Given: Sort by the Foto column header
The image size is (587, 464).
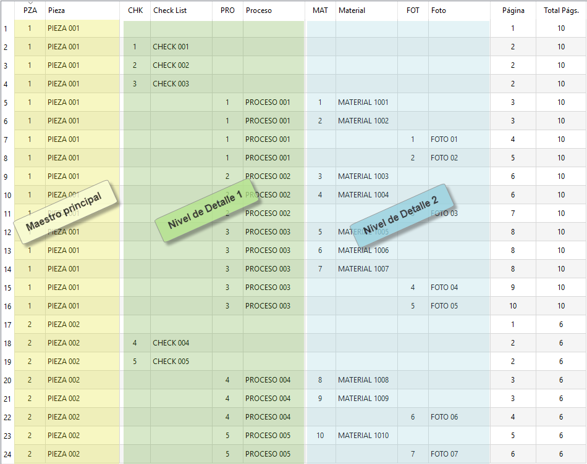Looking at the screenshot, I should coord(438,10).
